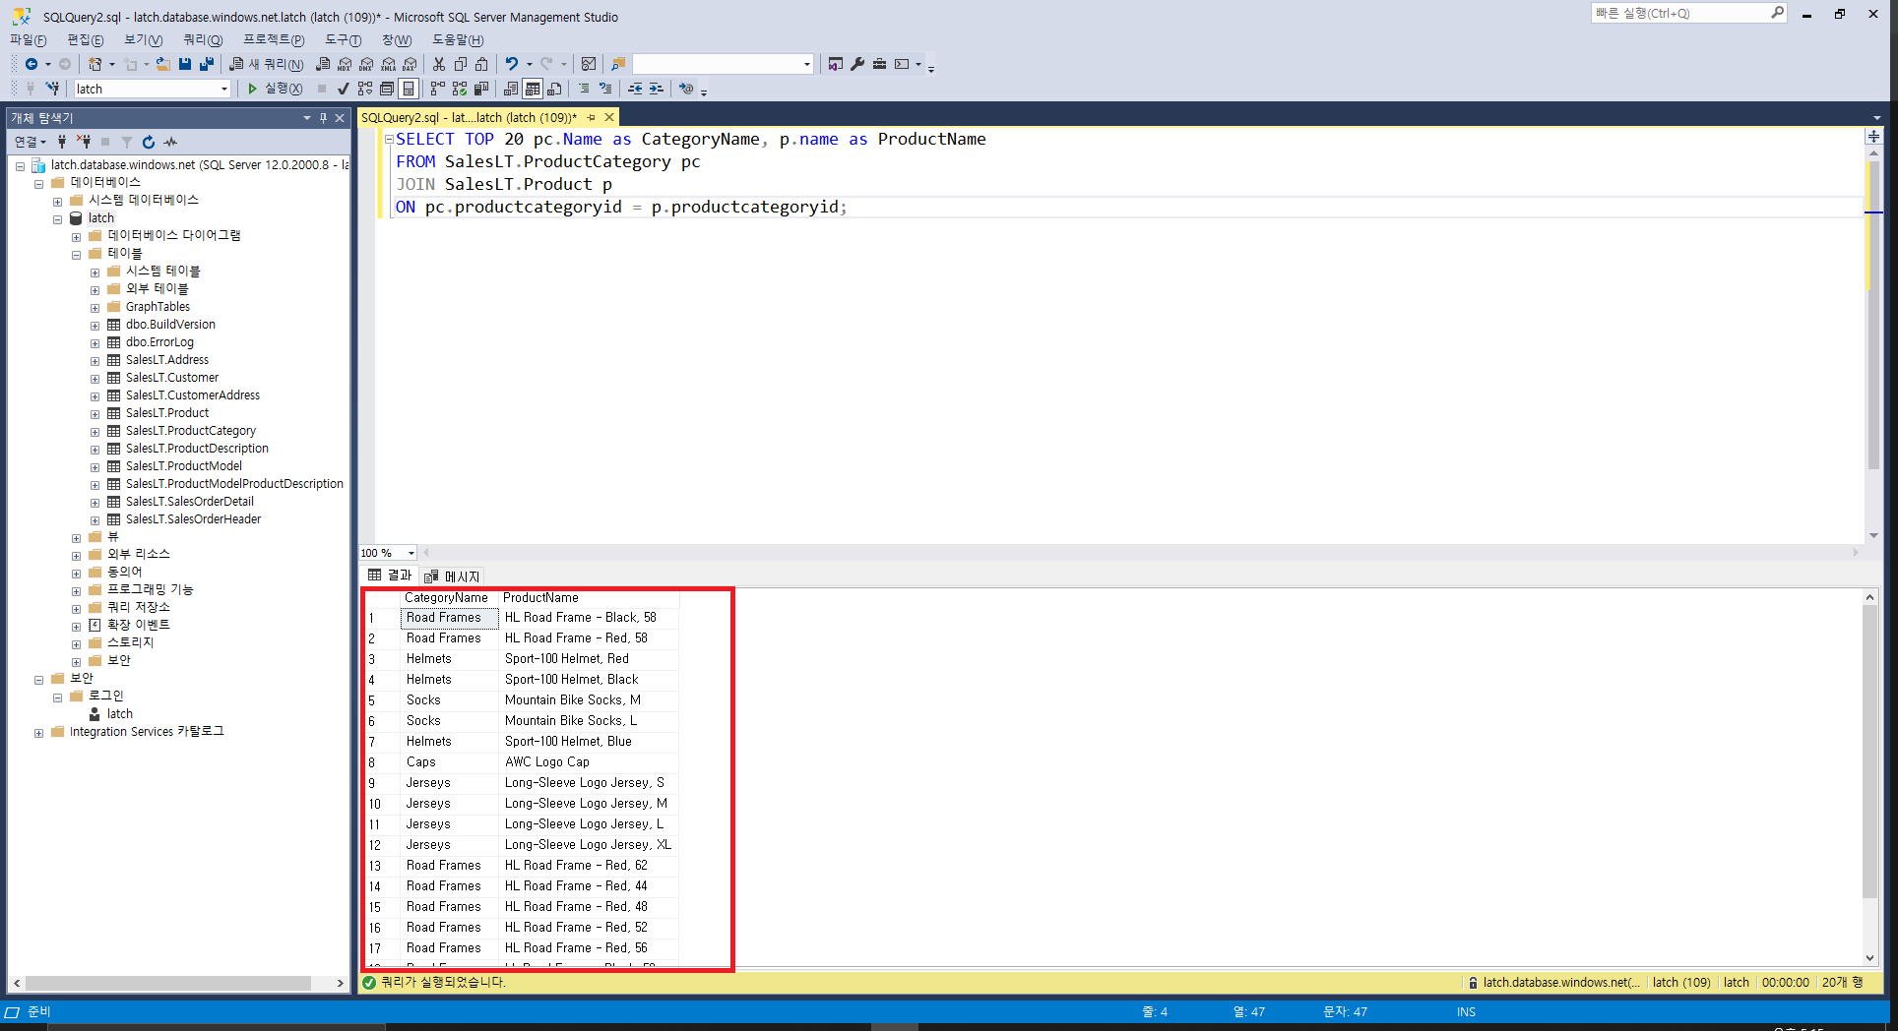Open the 도구 menu
Screen dimensions: 1898x1031
pos(344,39)
